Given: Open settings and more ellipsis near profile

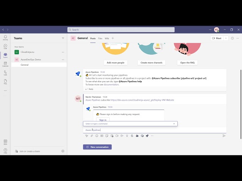Looking at the screenshot, I should [x=210, y=29].
